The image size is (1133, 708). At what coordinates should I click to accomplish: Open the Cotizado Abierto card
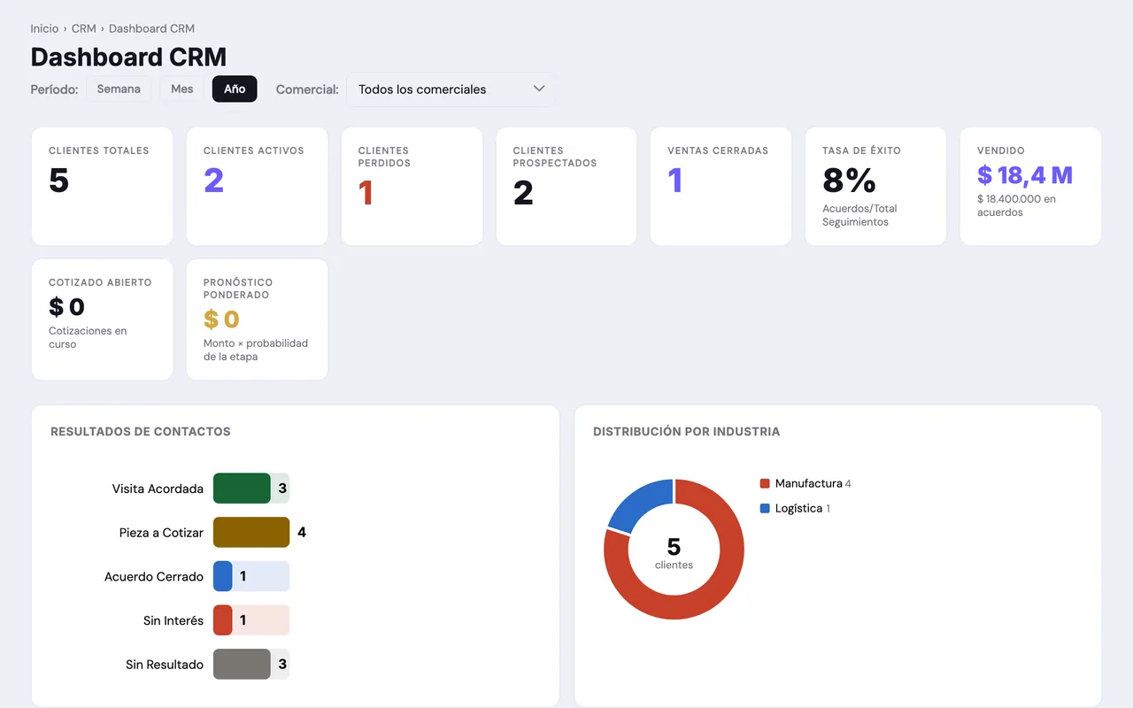pyautogui.click(x=102, y=319)
